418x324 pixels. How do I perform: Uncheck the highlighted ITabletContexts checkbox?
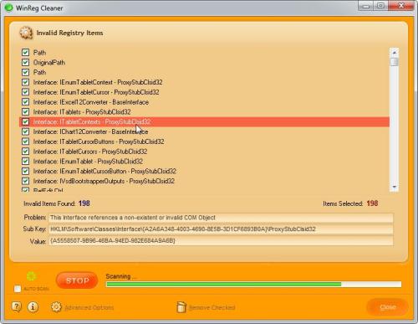click(25, 121)
